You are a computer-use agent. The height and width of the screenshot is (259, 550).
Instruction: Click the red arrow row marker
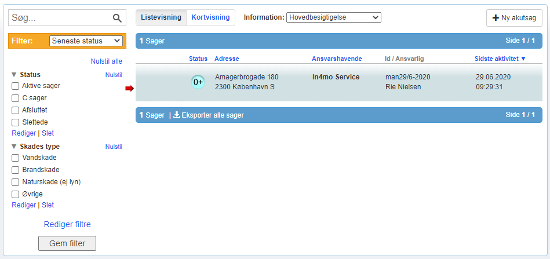[130, 88]
